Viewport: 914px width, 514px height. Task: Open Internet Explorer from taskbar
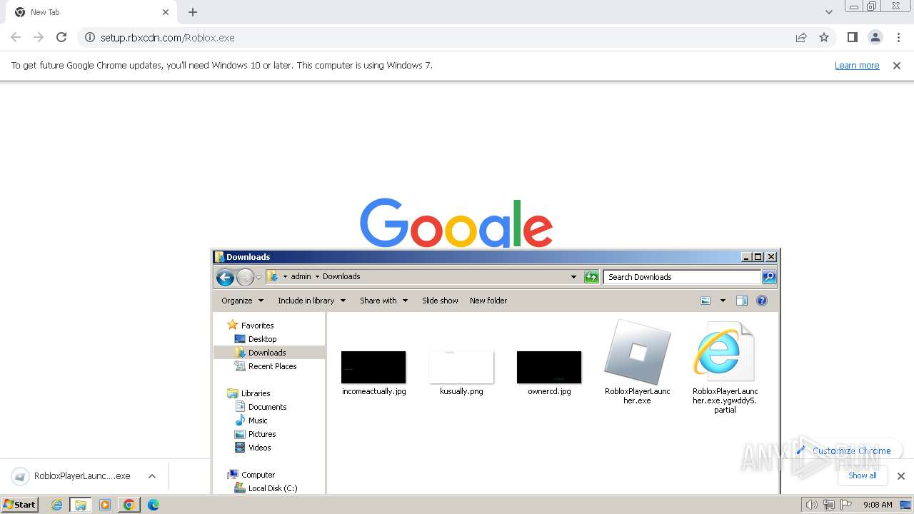coord(57,505)
